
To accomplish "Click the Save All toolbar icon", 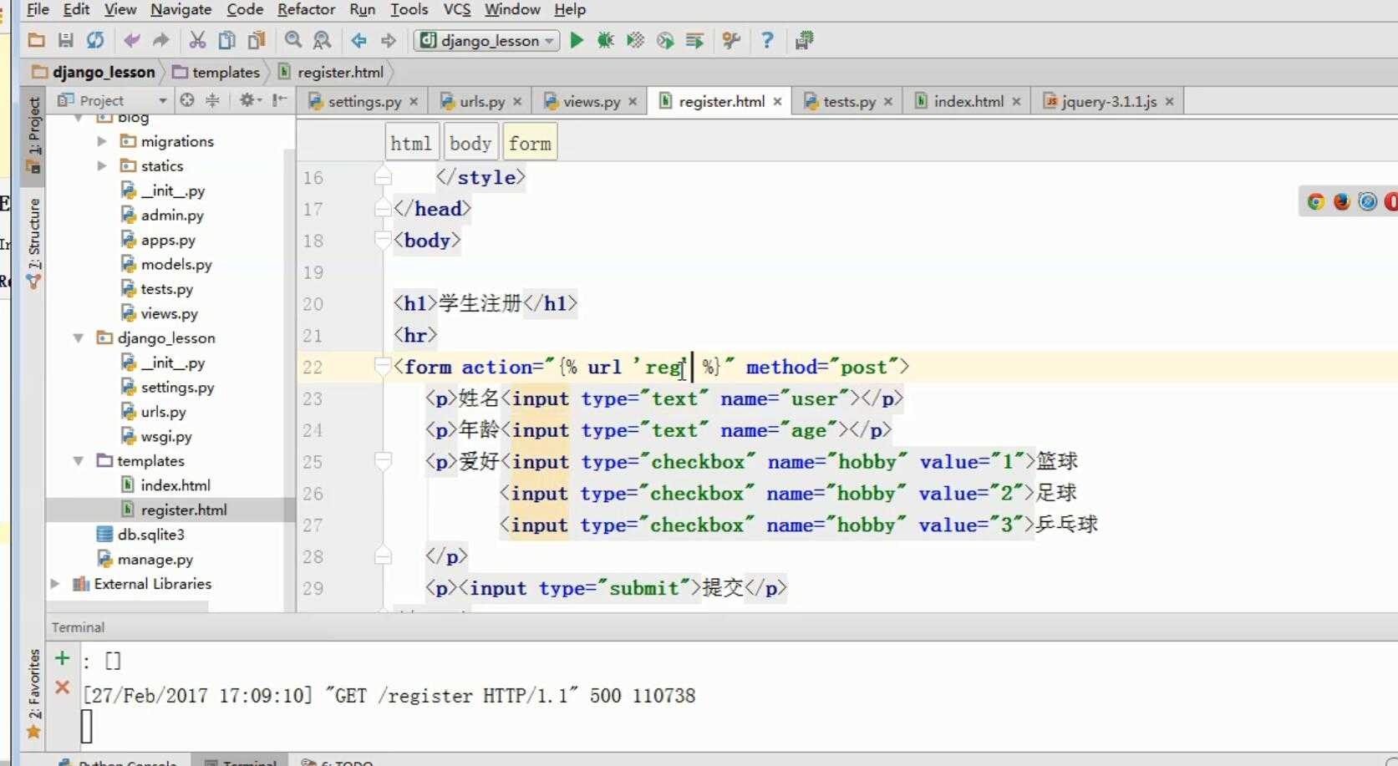I will pos(66,40).
